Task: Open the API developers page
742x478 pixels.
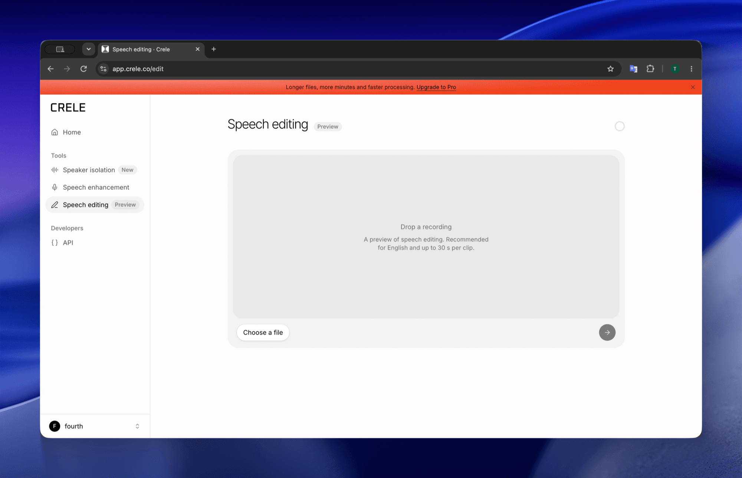Action: (x=95, y=243)
